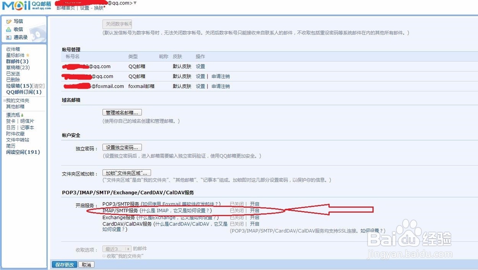Viewport: 478px width, 270px height.
Task: Toggle the 收取"我的文件夹" checkbox
Action: click(x=104, y=256)
